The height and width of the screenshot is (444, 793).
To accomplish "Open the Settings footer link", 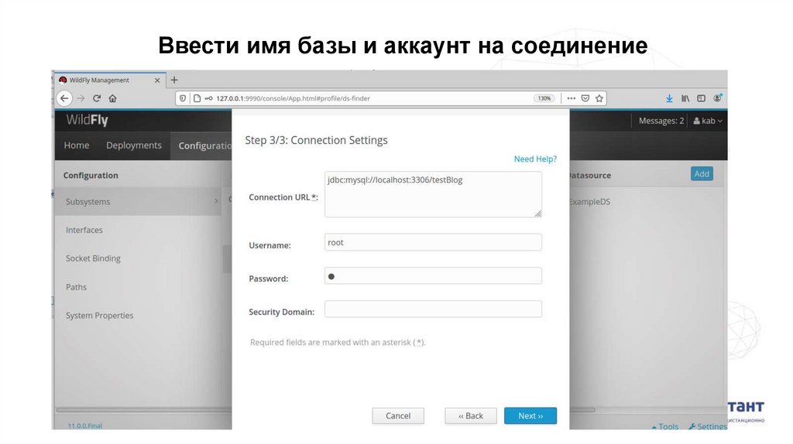I will pos(708,426).
